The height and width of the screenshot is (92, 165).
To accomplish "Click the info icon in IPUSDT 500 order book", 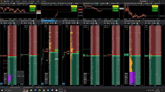I will tap(56, 23).
